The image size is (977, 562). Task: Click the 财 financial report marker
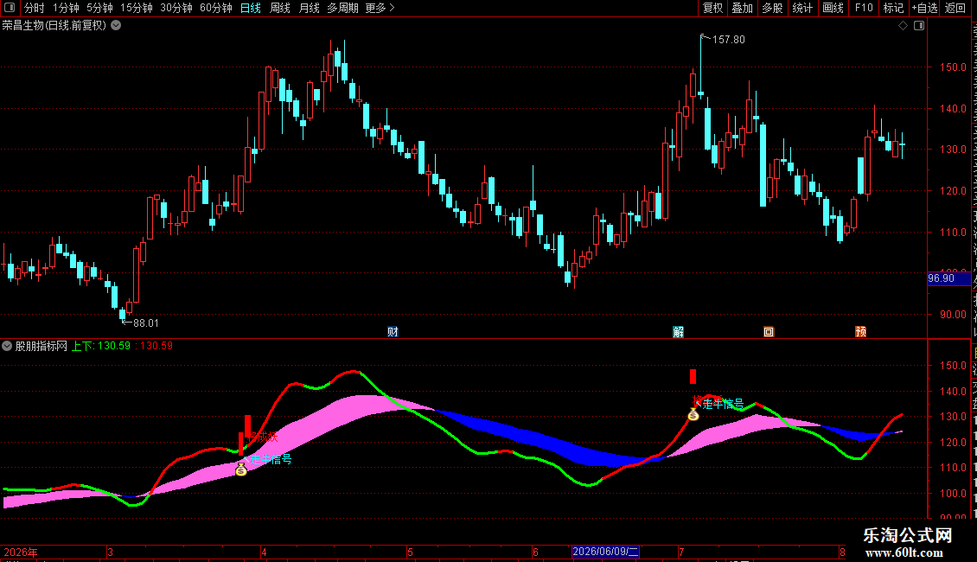click(x=393, y=331)
